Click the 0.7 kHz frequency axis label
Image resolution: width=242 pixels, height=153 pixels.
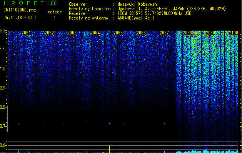coord(3,126)
